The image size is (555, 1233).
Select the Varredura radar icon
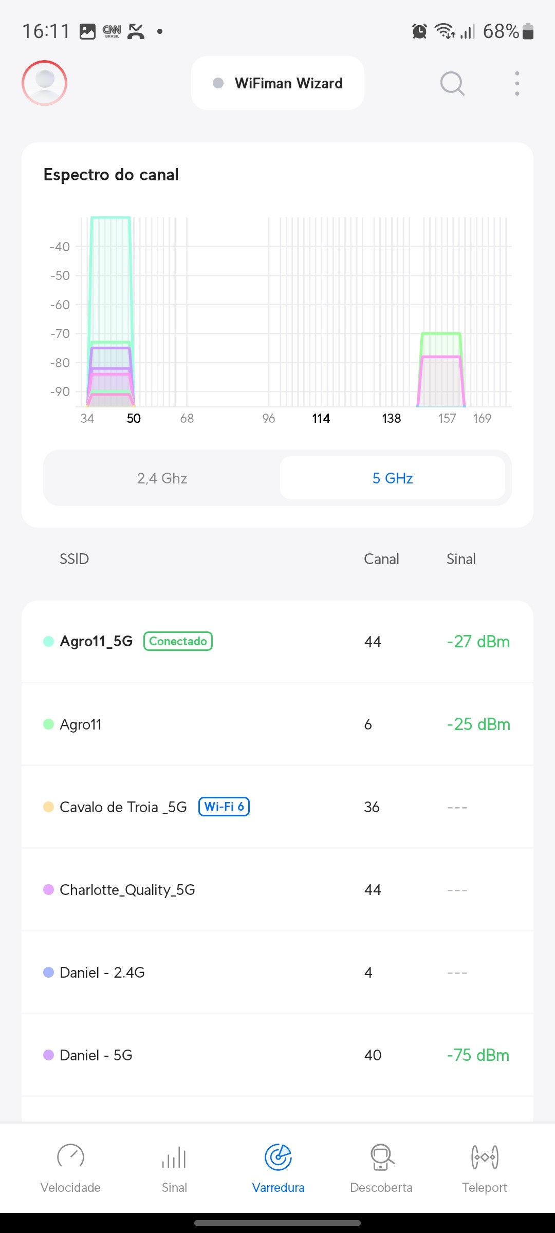(278, 1157)
